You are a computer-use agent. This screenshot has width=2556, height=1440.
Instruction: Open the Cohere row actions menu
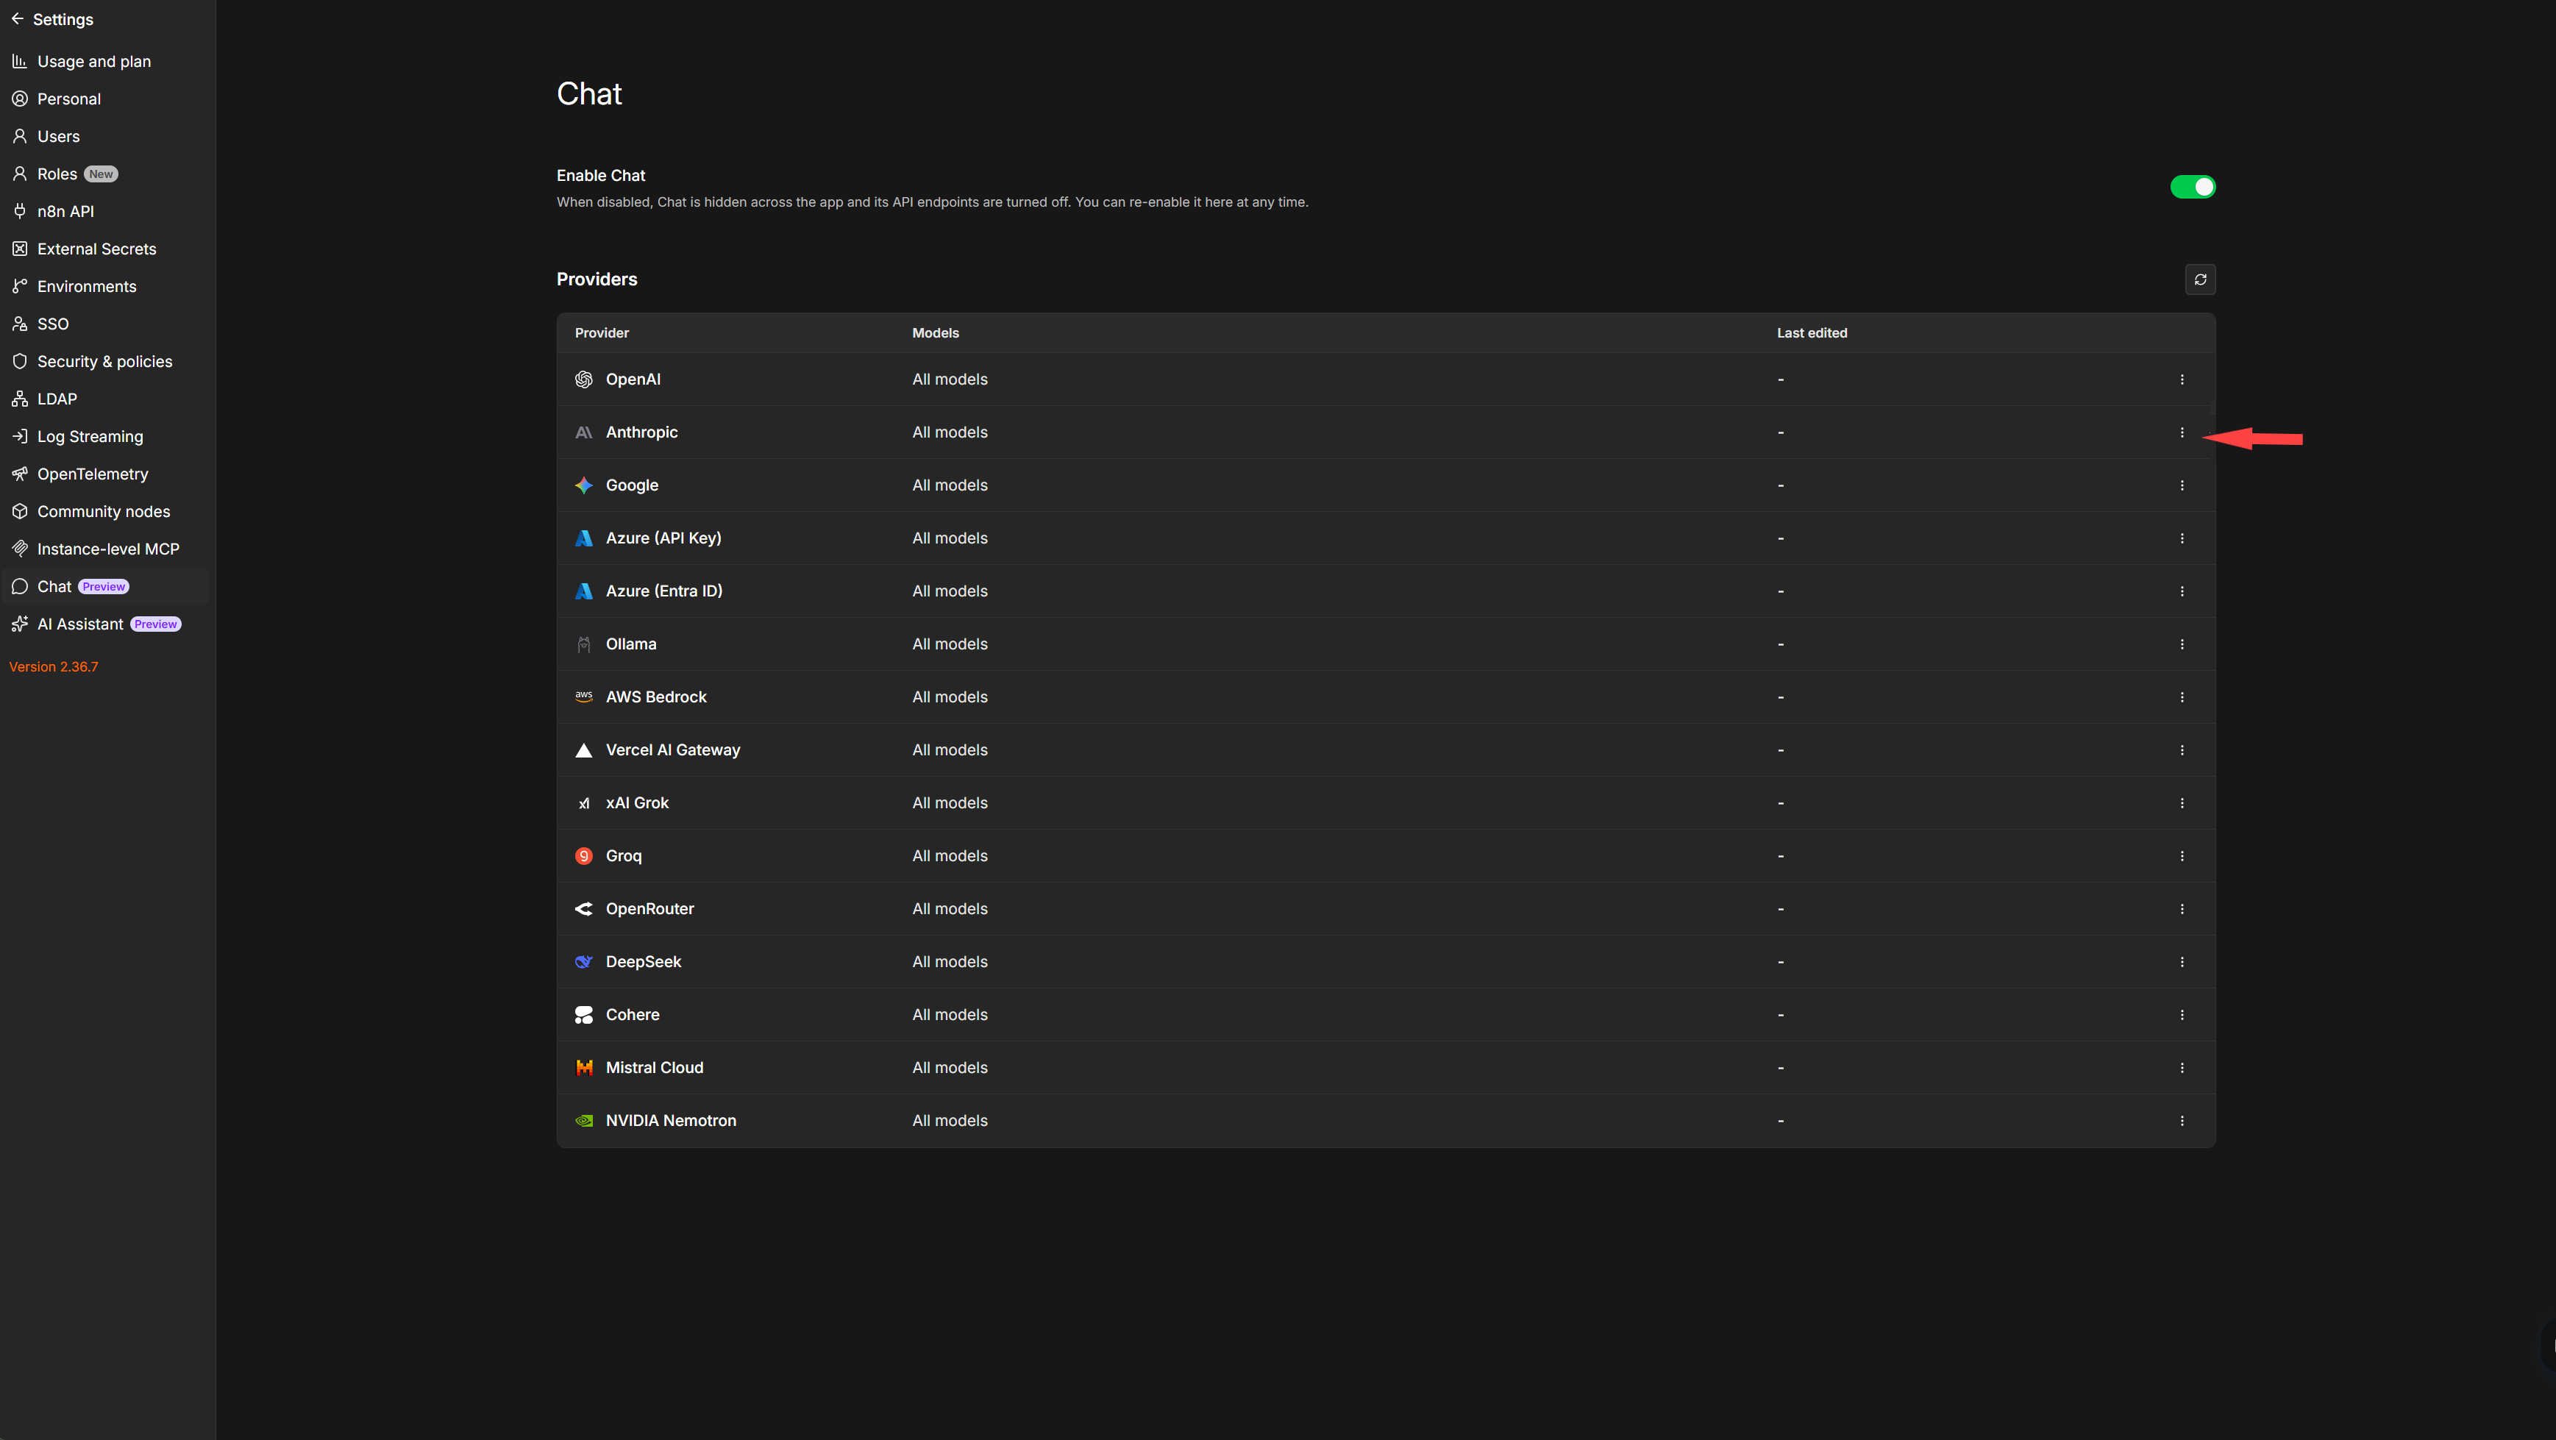coord(2181,1014)
